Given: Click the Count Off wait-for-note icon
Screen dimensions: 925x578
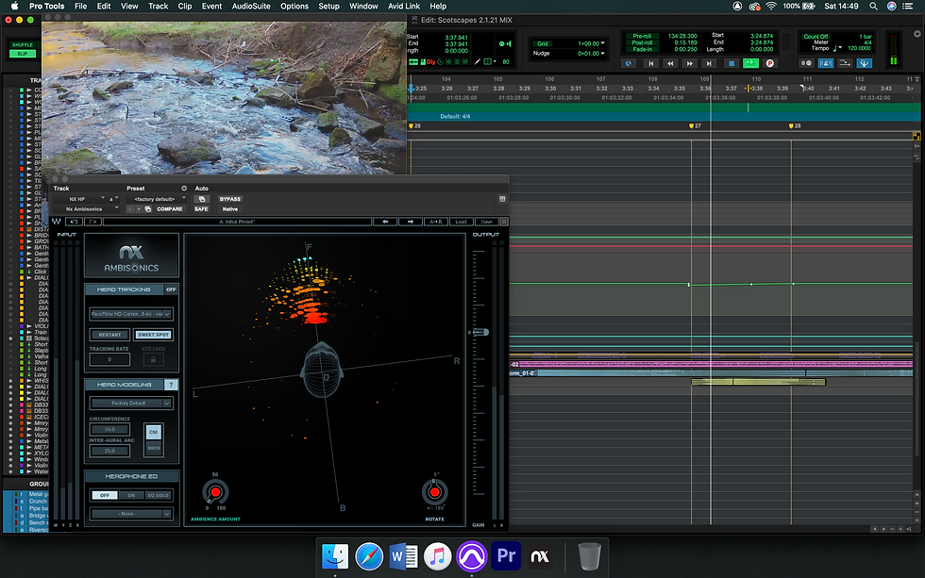Looking at the screenshot, I should coord(806,63).
